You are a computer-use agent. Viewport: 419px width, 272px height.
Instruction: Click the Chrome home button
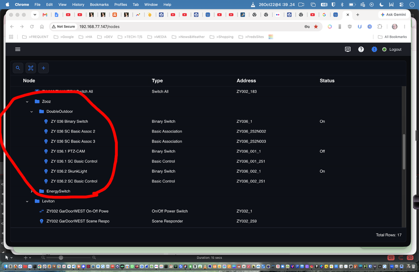tap(41, 26)
